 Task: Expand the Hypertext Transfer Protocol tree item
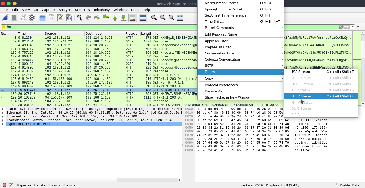[3, 124]
